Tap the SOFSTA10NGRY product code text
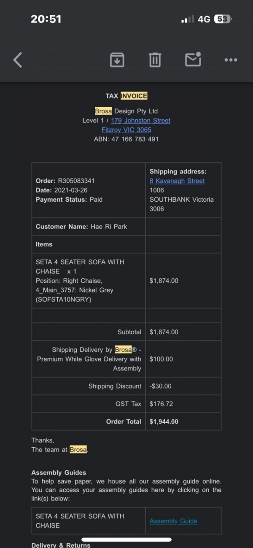 63,300
